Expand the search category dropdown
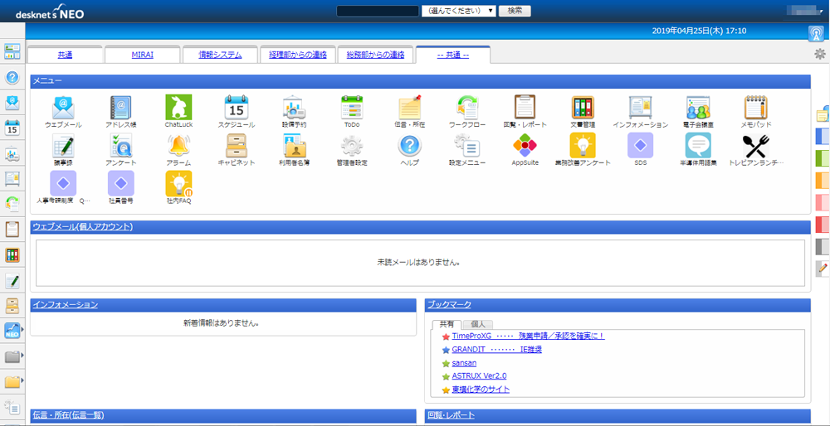This screenshot has width=830, height=426. click(459, 11)
